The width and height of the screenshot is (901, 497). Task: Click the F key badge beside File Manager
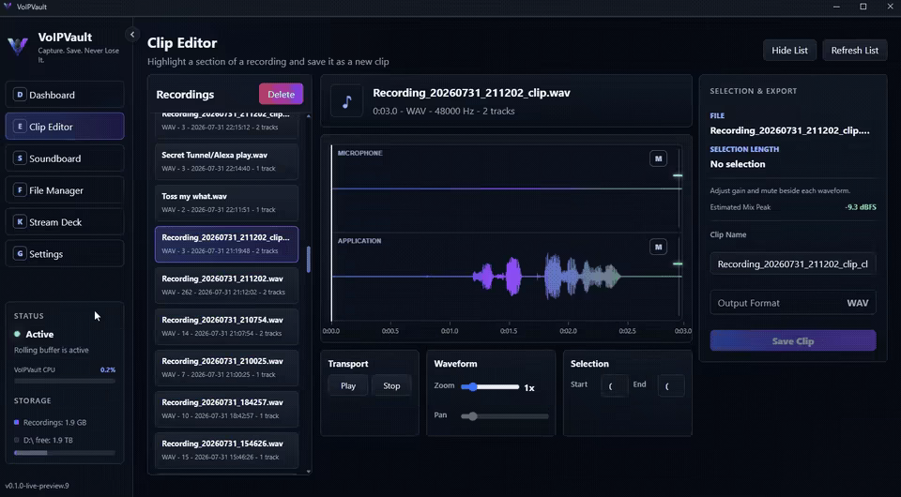click(x=20, y=190)
